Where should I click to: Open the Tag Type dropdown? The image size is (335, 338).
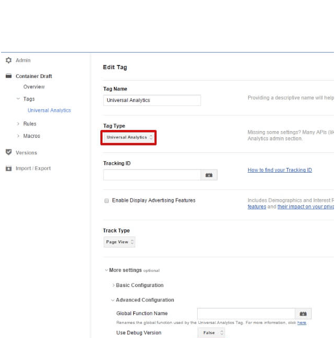128,137
